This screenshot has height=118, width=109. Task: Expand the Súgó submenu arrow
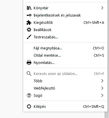(102, 95)
